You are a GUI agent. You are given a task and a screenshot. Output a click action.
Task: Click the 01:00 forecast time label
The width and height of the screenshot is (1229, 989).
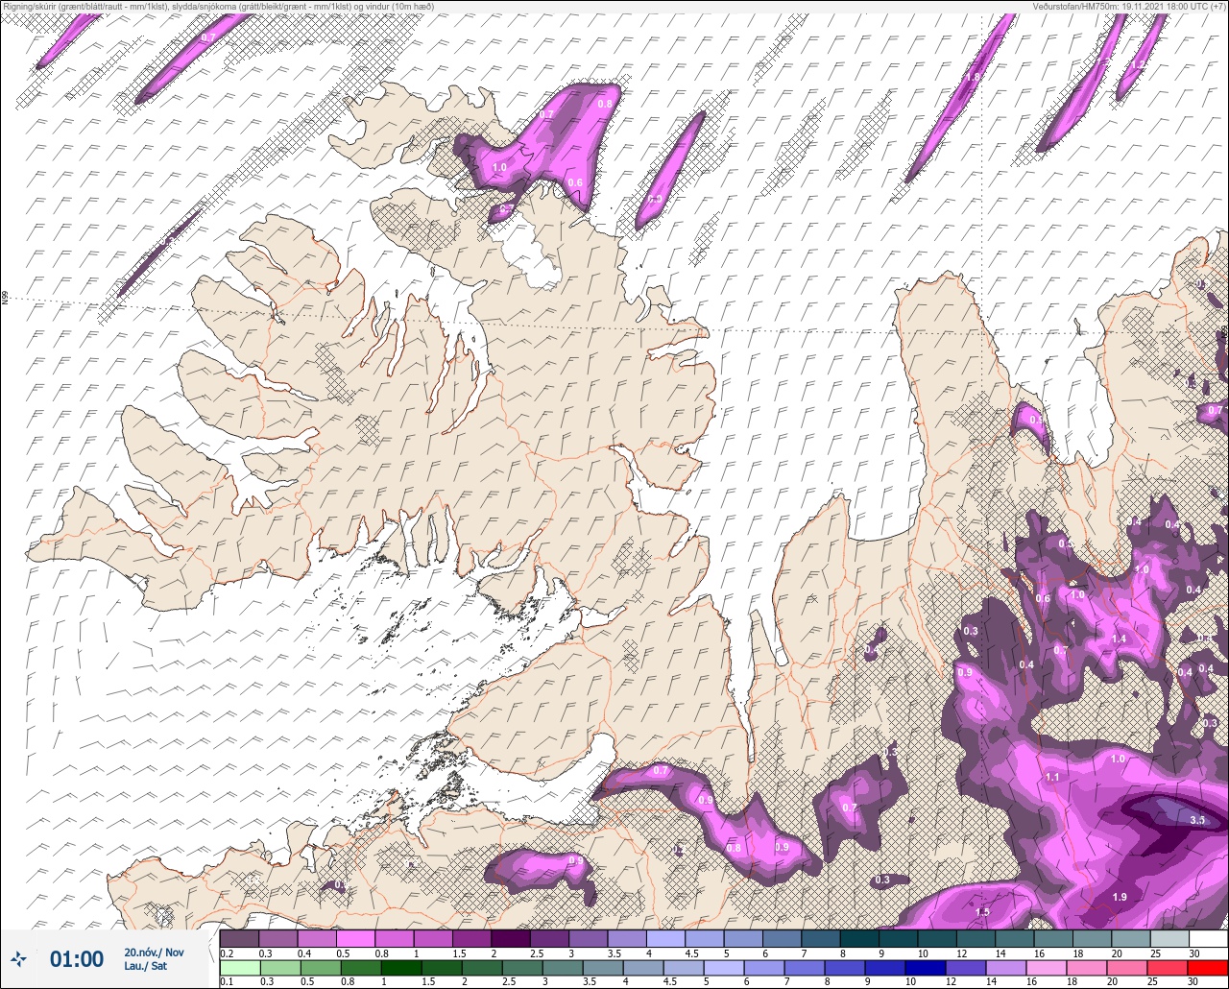77,959
